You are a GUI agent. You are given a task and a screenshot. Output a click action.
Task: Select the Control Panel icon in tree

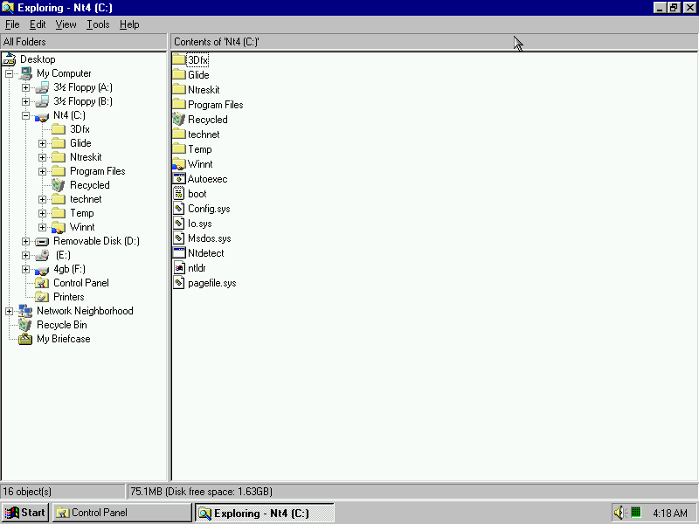pos(41,283)
